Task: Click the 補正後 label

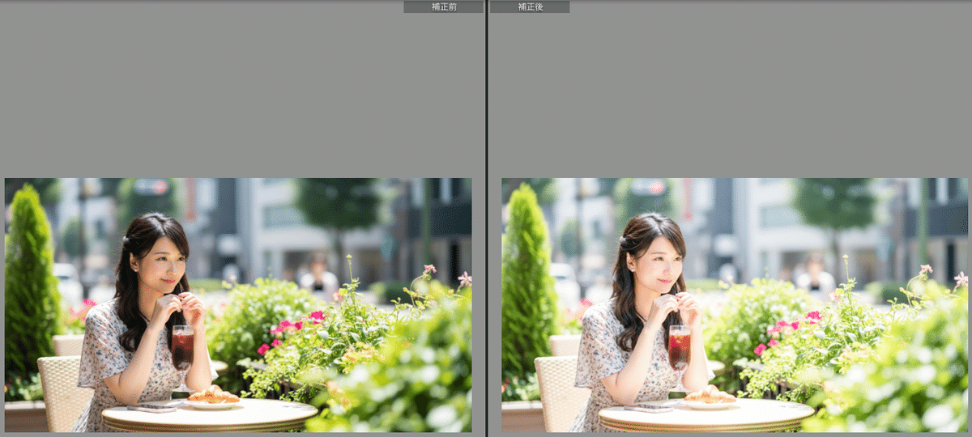Action: click(530, 6)
